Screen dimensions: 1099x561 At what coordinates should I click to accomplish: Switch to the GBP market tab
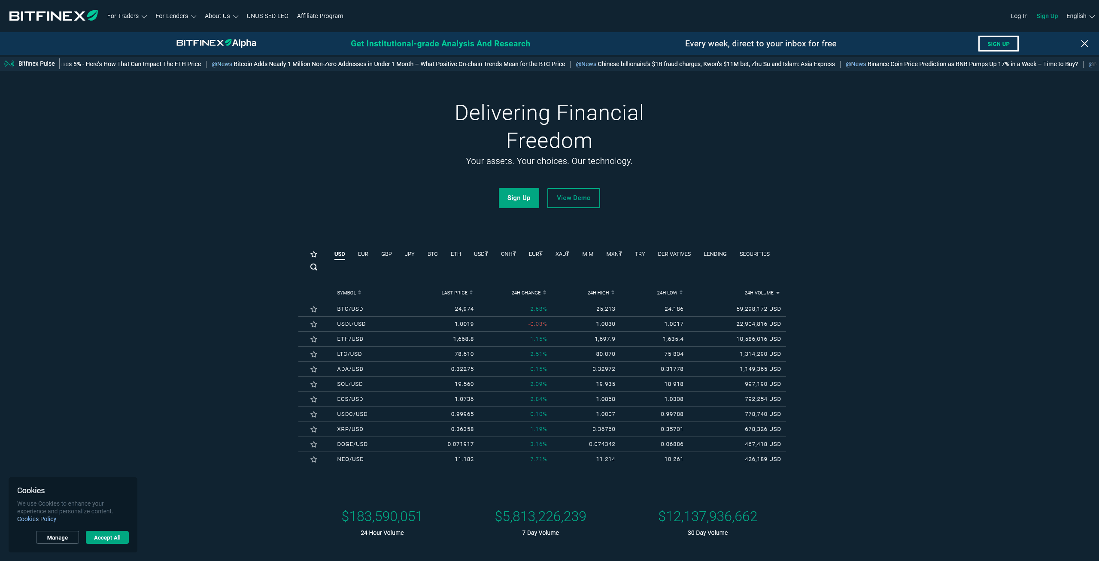[x=386, y=254]
